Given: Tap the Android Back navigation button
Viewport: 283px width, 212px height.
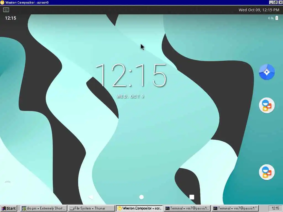Looking at the screenshot, I should pyautogui.click(x=91, y=197).
